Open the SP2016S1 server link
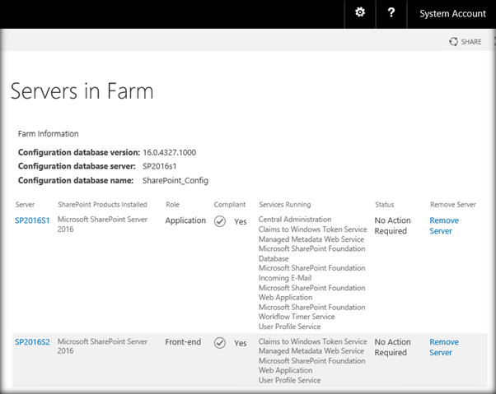The width and height of the screenshot is (496, 394). [x=33, y=220]
